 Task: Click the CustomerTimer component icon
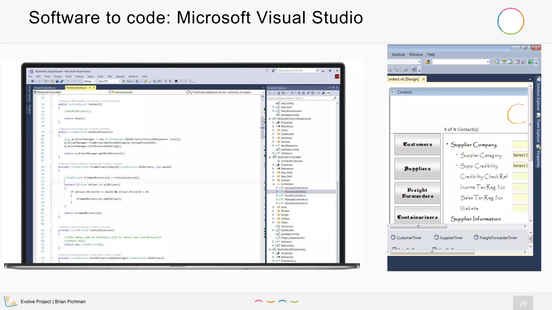click(393, 237)
